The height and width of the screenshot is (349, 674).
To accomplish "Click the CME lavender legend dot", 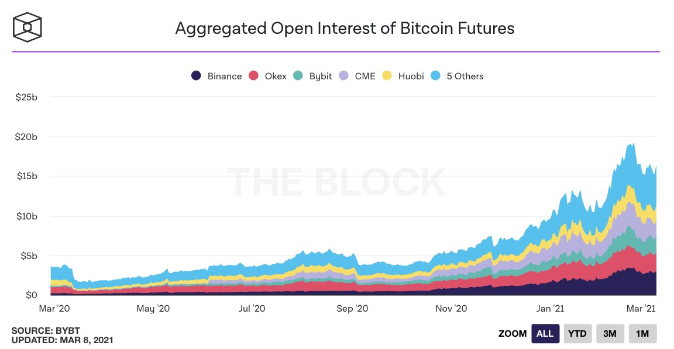I will (x=344, y=76).
